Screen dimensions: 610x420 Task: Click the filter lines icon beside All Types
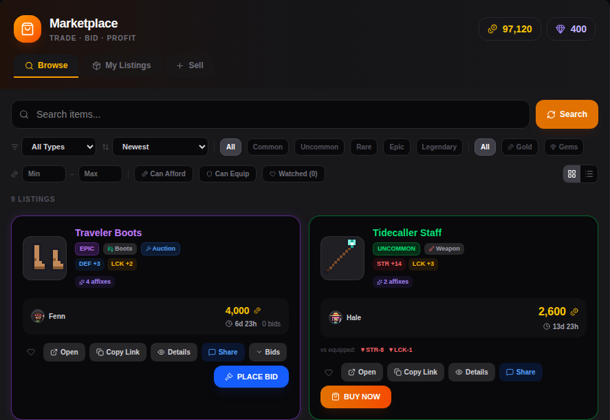pyautogui.click(x=14, y=147)
